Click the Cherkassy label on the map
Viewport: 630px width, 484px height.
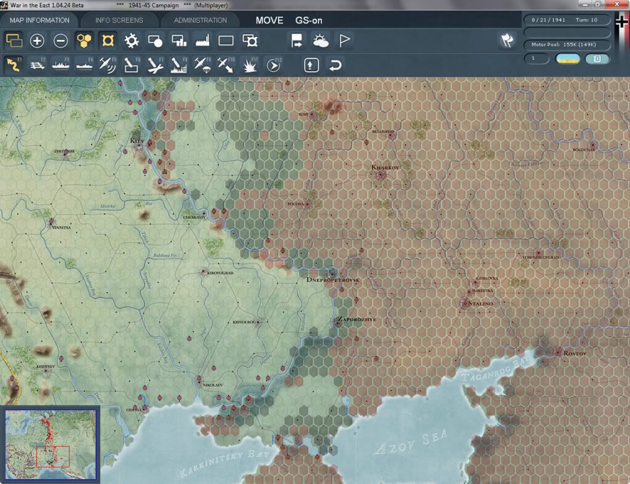194,217
